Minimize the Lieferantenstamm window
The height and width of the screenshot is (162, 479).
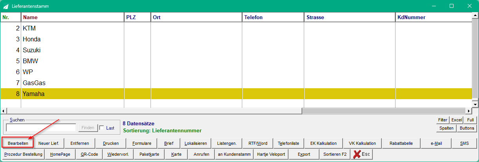tap(434, 6)
